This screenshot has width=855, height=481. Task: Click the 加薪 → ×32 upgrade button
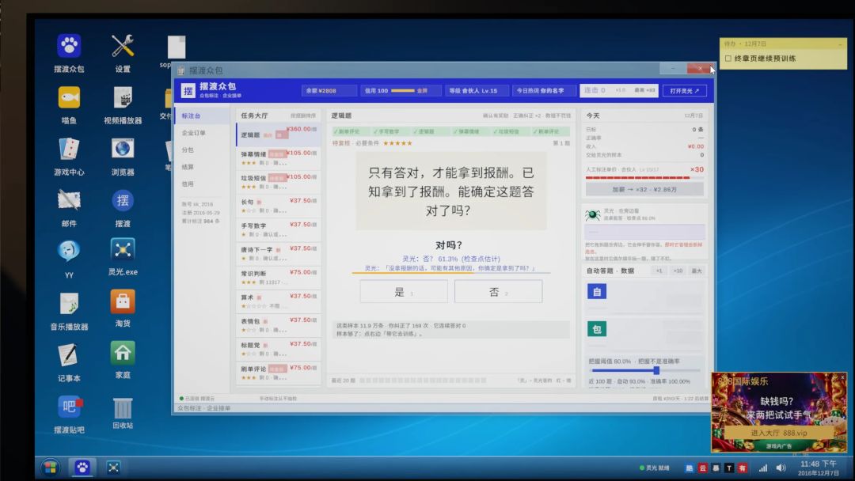[x=644, y=190]
